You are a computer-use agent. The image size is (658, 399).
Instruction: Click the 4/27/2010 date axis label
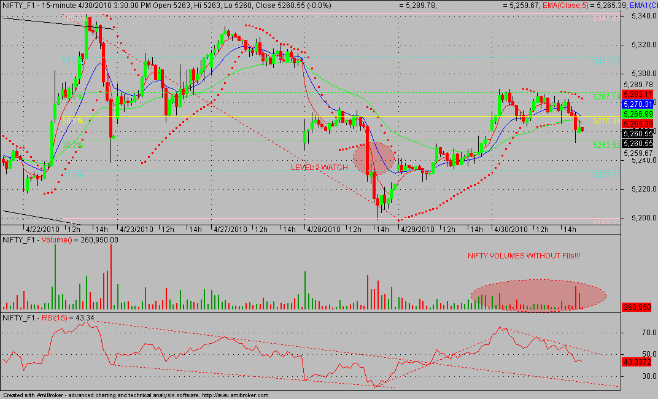click(230, 230)
